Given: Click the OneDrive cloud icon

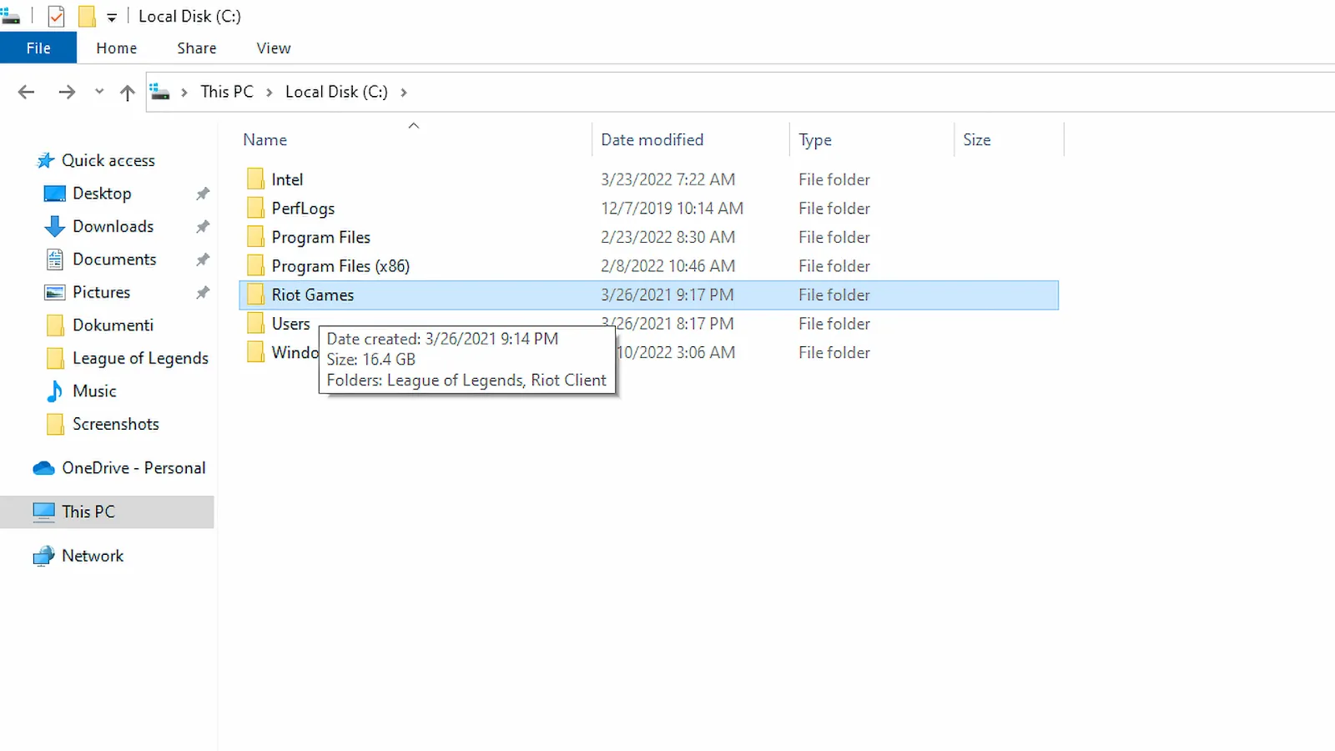Looking at the screenshot, I should click(x=43, y=468).
